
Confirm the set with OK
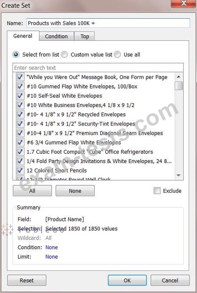click(x=127, y=280)
